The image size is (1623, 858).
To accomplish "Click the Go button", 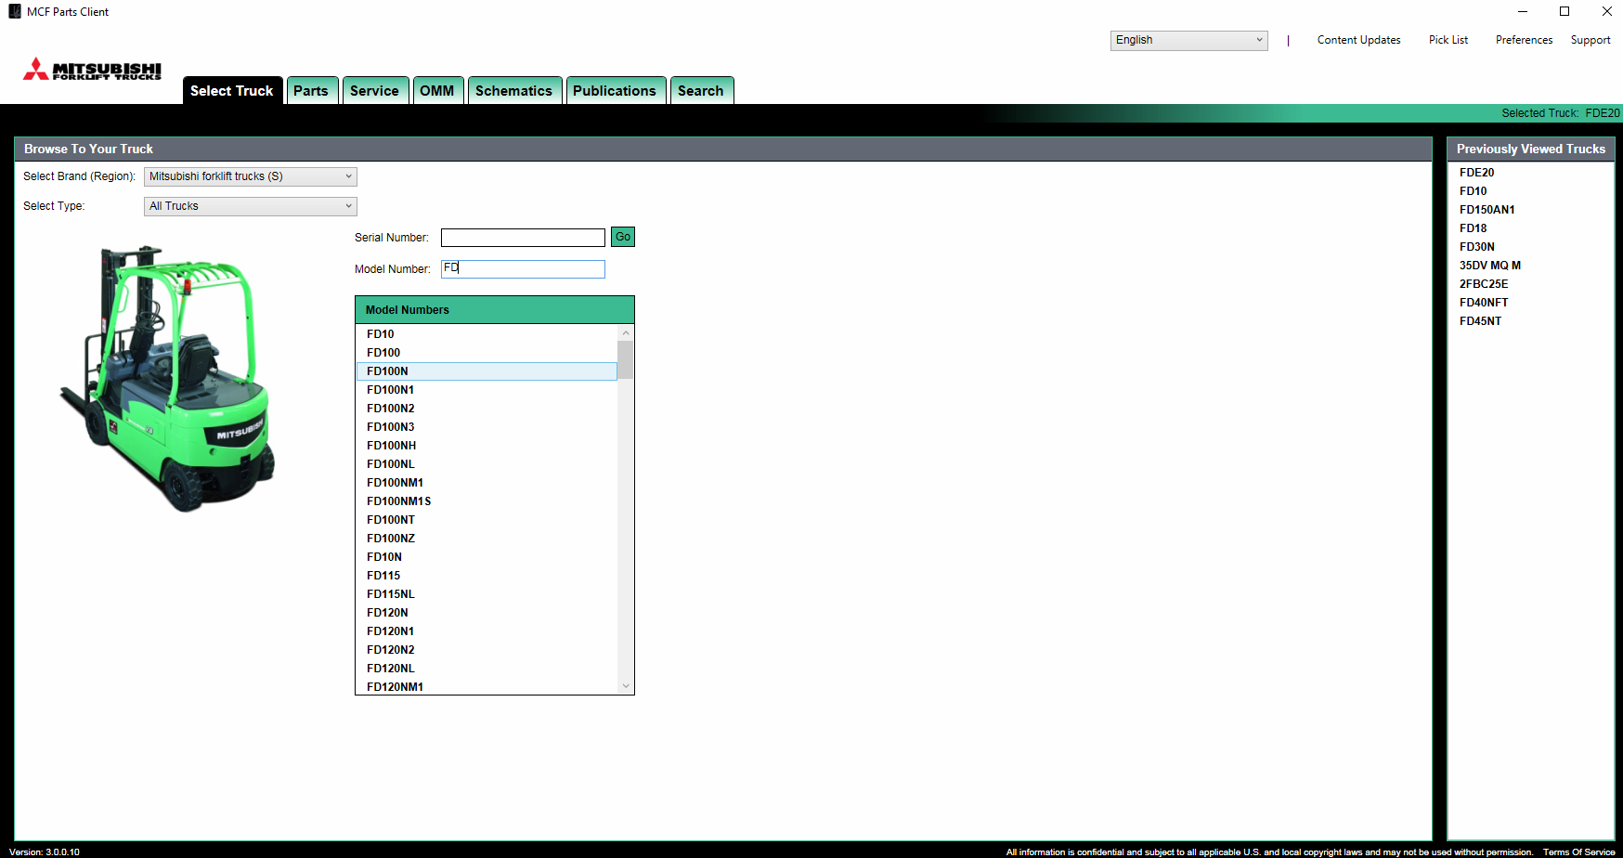I will [x=623, y=237].
